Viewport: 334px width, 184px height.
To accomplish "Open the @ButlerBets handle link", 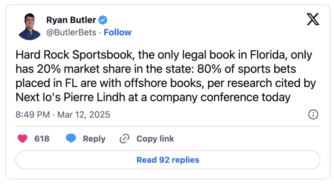I will coord(71,33).
